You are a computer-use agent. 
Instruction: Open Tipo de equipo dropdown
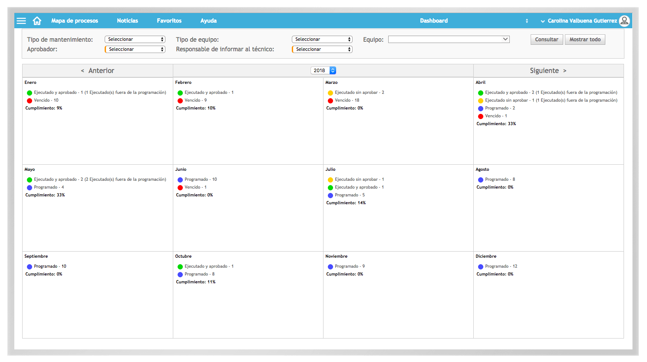click(x=322, y=39)
